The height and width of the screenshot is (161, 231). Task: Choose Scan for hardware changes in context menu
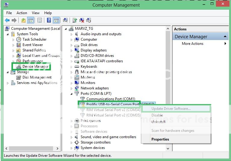(176, 131)
